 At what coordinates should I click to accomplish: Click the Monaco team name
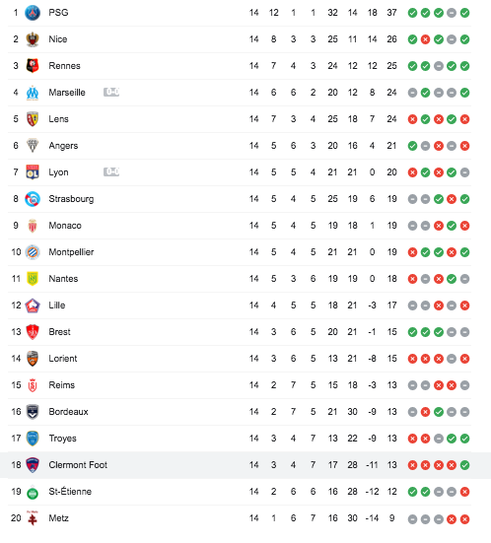[65, 226]
